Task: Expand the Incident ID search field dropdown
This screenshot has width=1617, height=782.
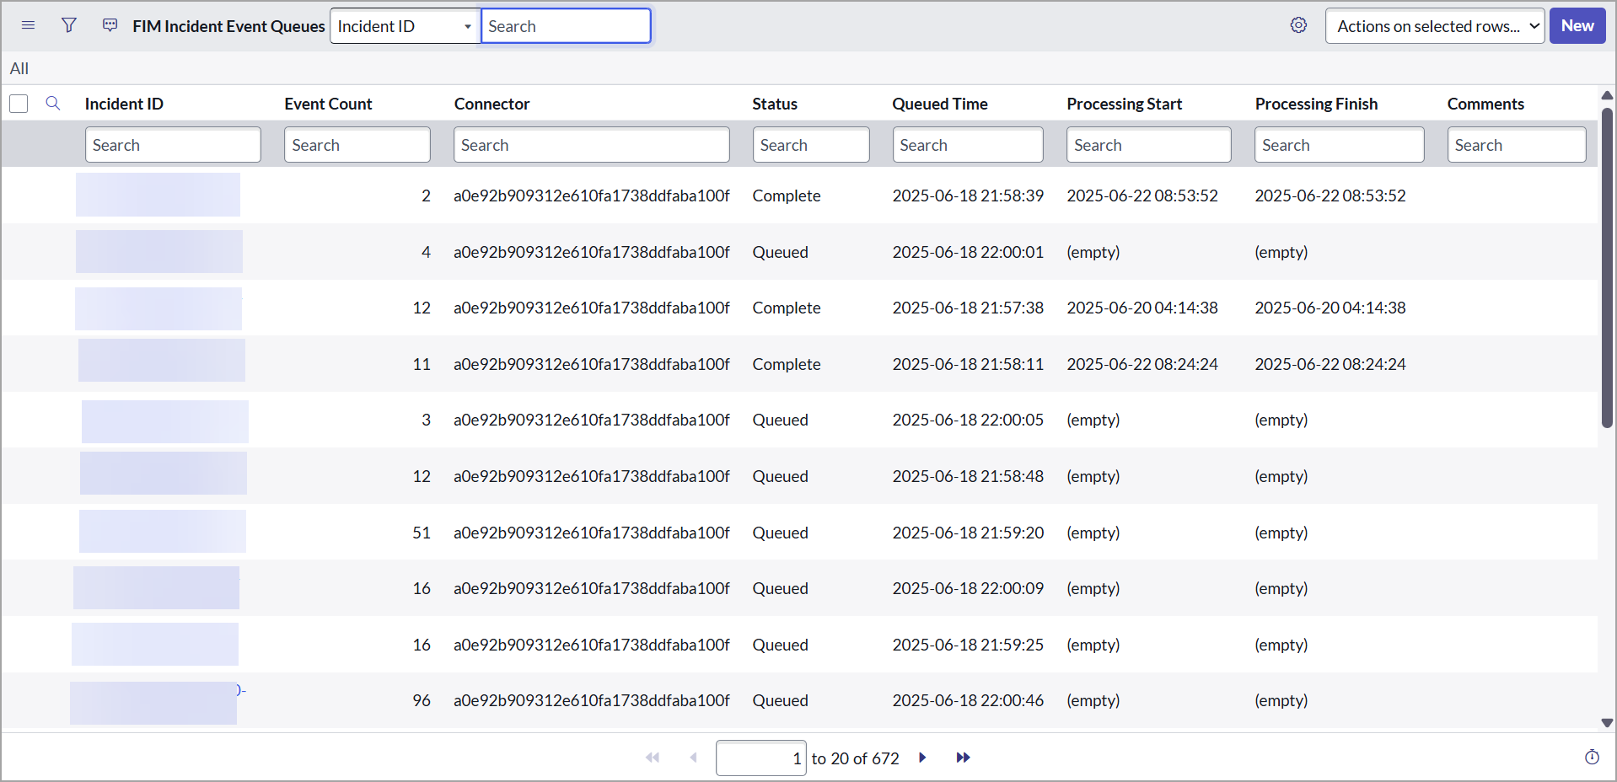Action: pos(405,26)
